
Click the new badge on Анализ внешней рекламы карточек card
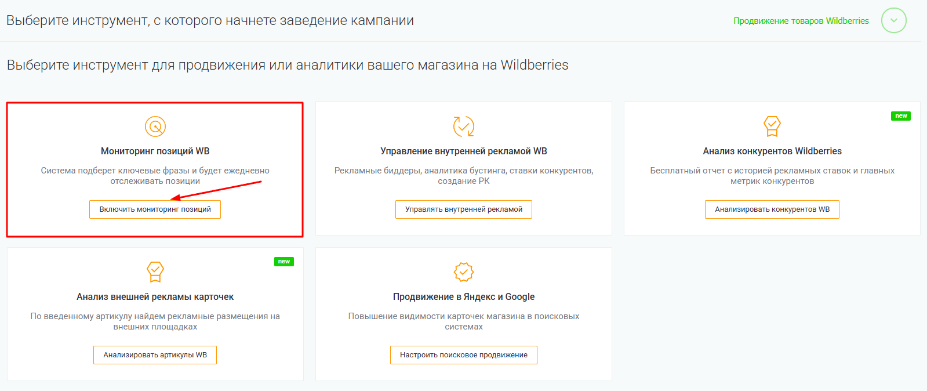coord(284,262)
